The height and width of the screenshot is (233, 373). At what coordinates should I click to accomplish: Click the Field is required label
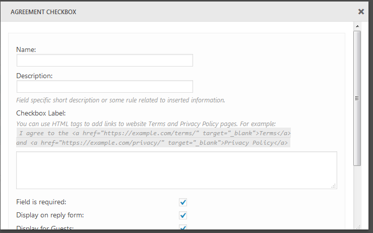click(x=41, y=202)
